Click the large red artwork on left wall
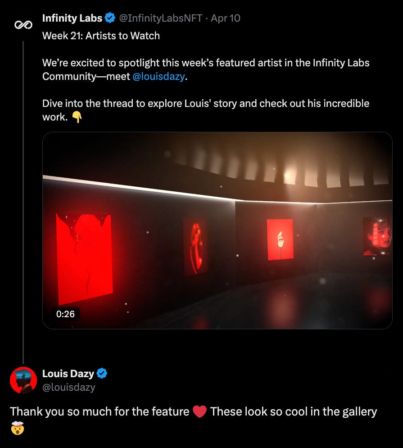The image size is (403, 448). point(84,259)
